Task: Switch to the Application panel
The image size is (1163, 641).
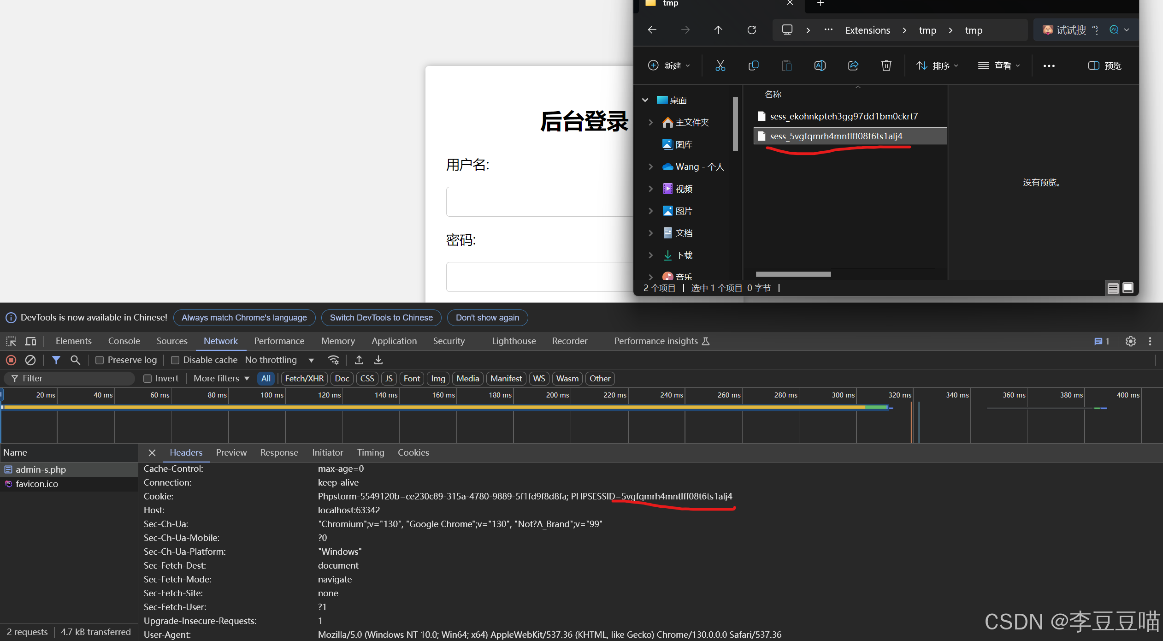Action: point(394,341)
